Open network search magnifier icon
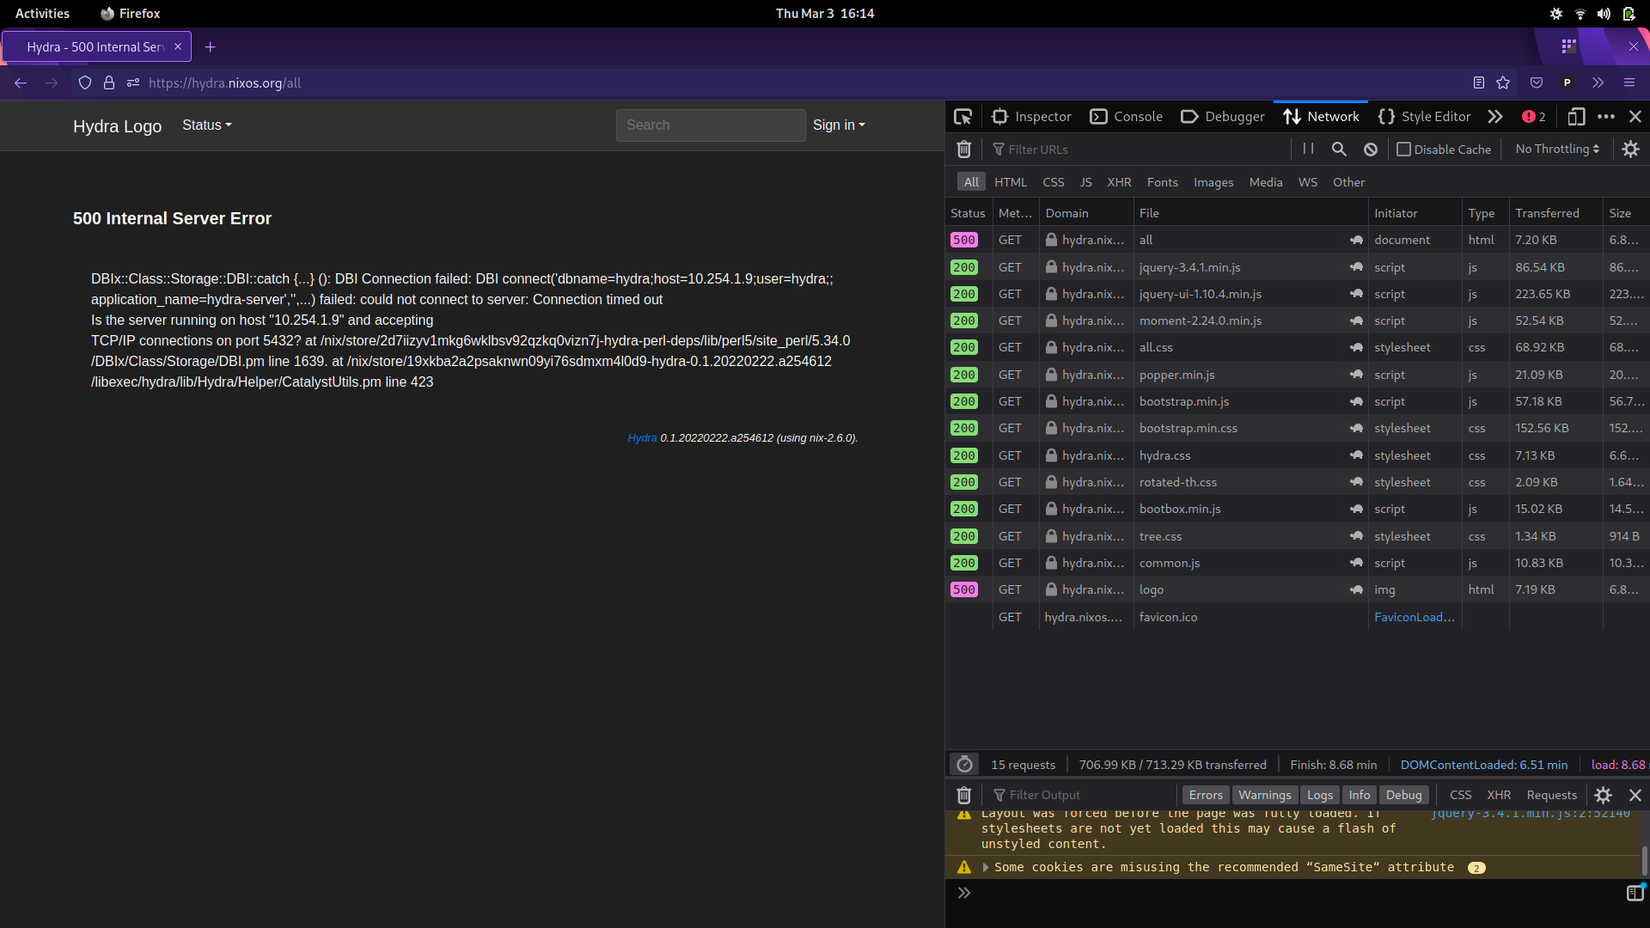1650x928 pixels. pos(1339,150)
